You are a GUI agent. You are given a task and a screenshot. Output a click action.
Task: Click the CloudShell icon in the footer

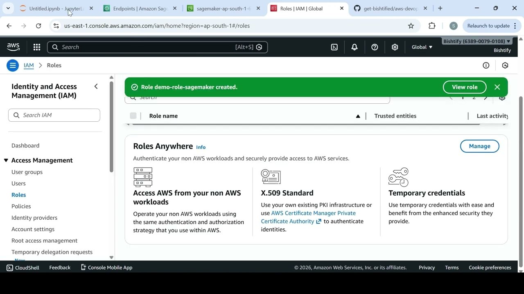coord(10,267)
